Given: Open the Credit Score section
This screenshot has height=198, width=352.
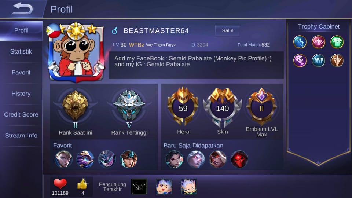Looking at the screenshot, I should [21, 114].
